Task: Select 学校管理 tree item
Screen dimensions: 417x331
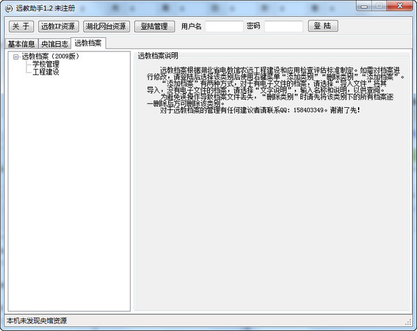Action: pos(46,64)
